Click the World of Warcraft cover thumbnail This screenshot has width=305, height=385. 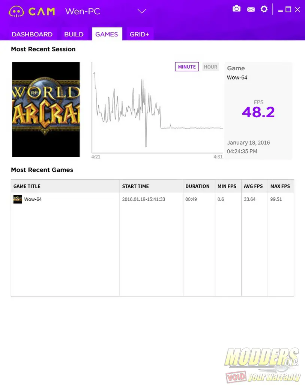click(x=46, y=109)
